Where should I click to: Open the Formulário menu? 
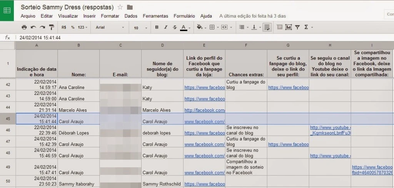(x=184, y=16)
